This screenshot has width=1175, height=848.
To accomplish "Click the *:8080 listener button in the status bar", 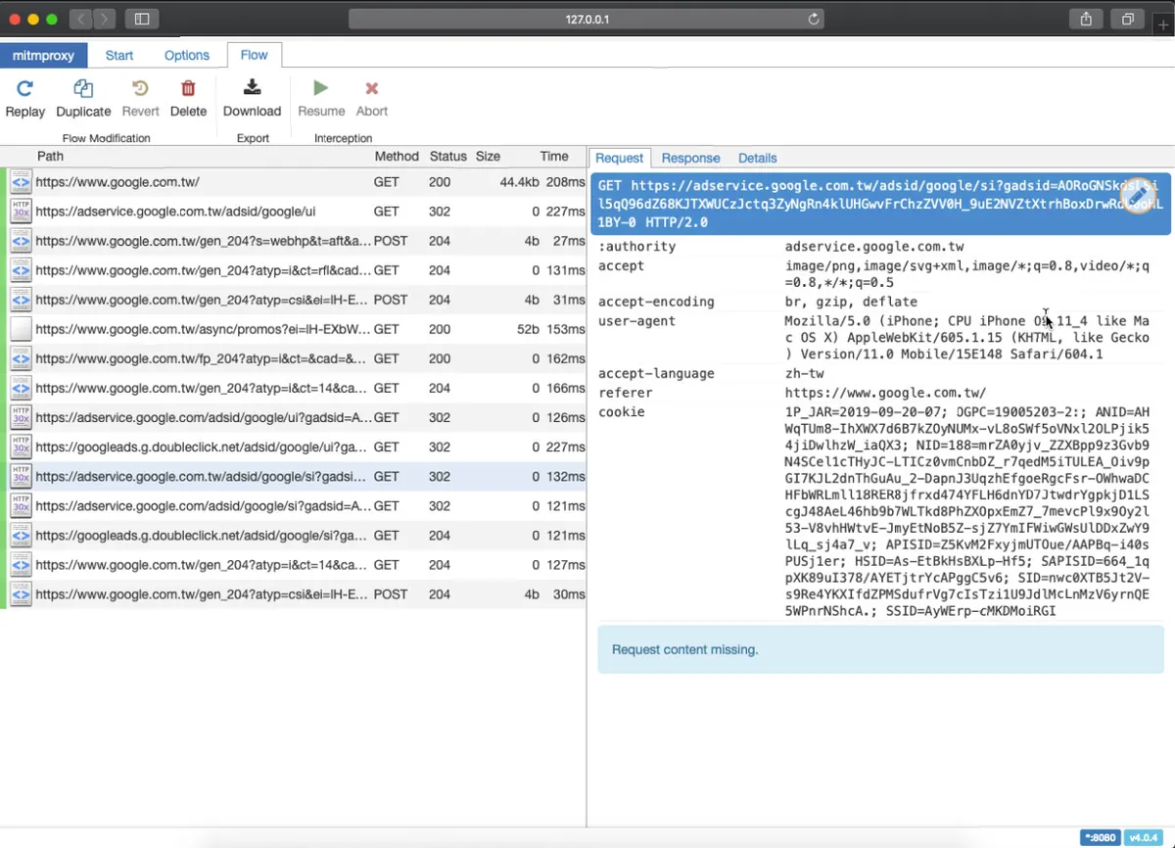I will pyautogui.click(x=1100, y=837).
